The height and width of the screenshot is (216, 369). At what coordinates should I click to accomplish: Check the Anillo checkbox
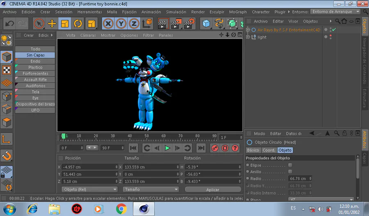[290, 172]
